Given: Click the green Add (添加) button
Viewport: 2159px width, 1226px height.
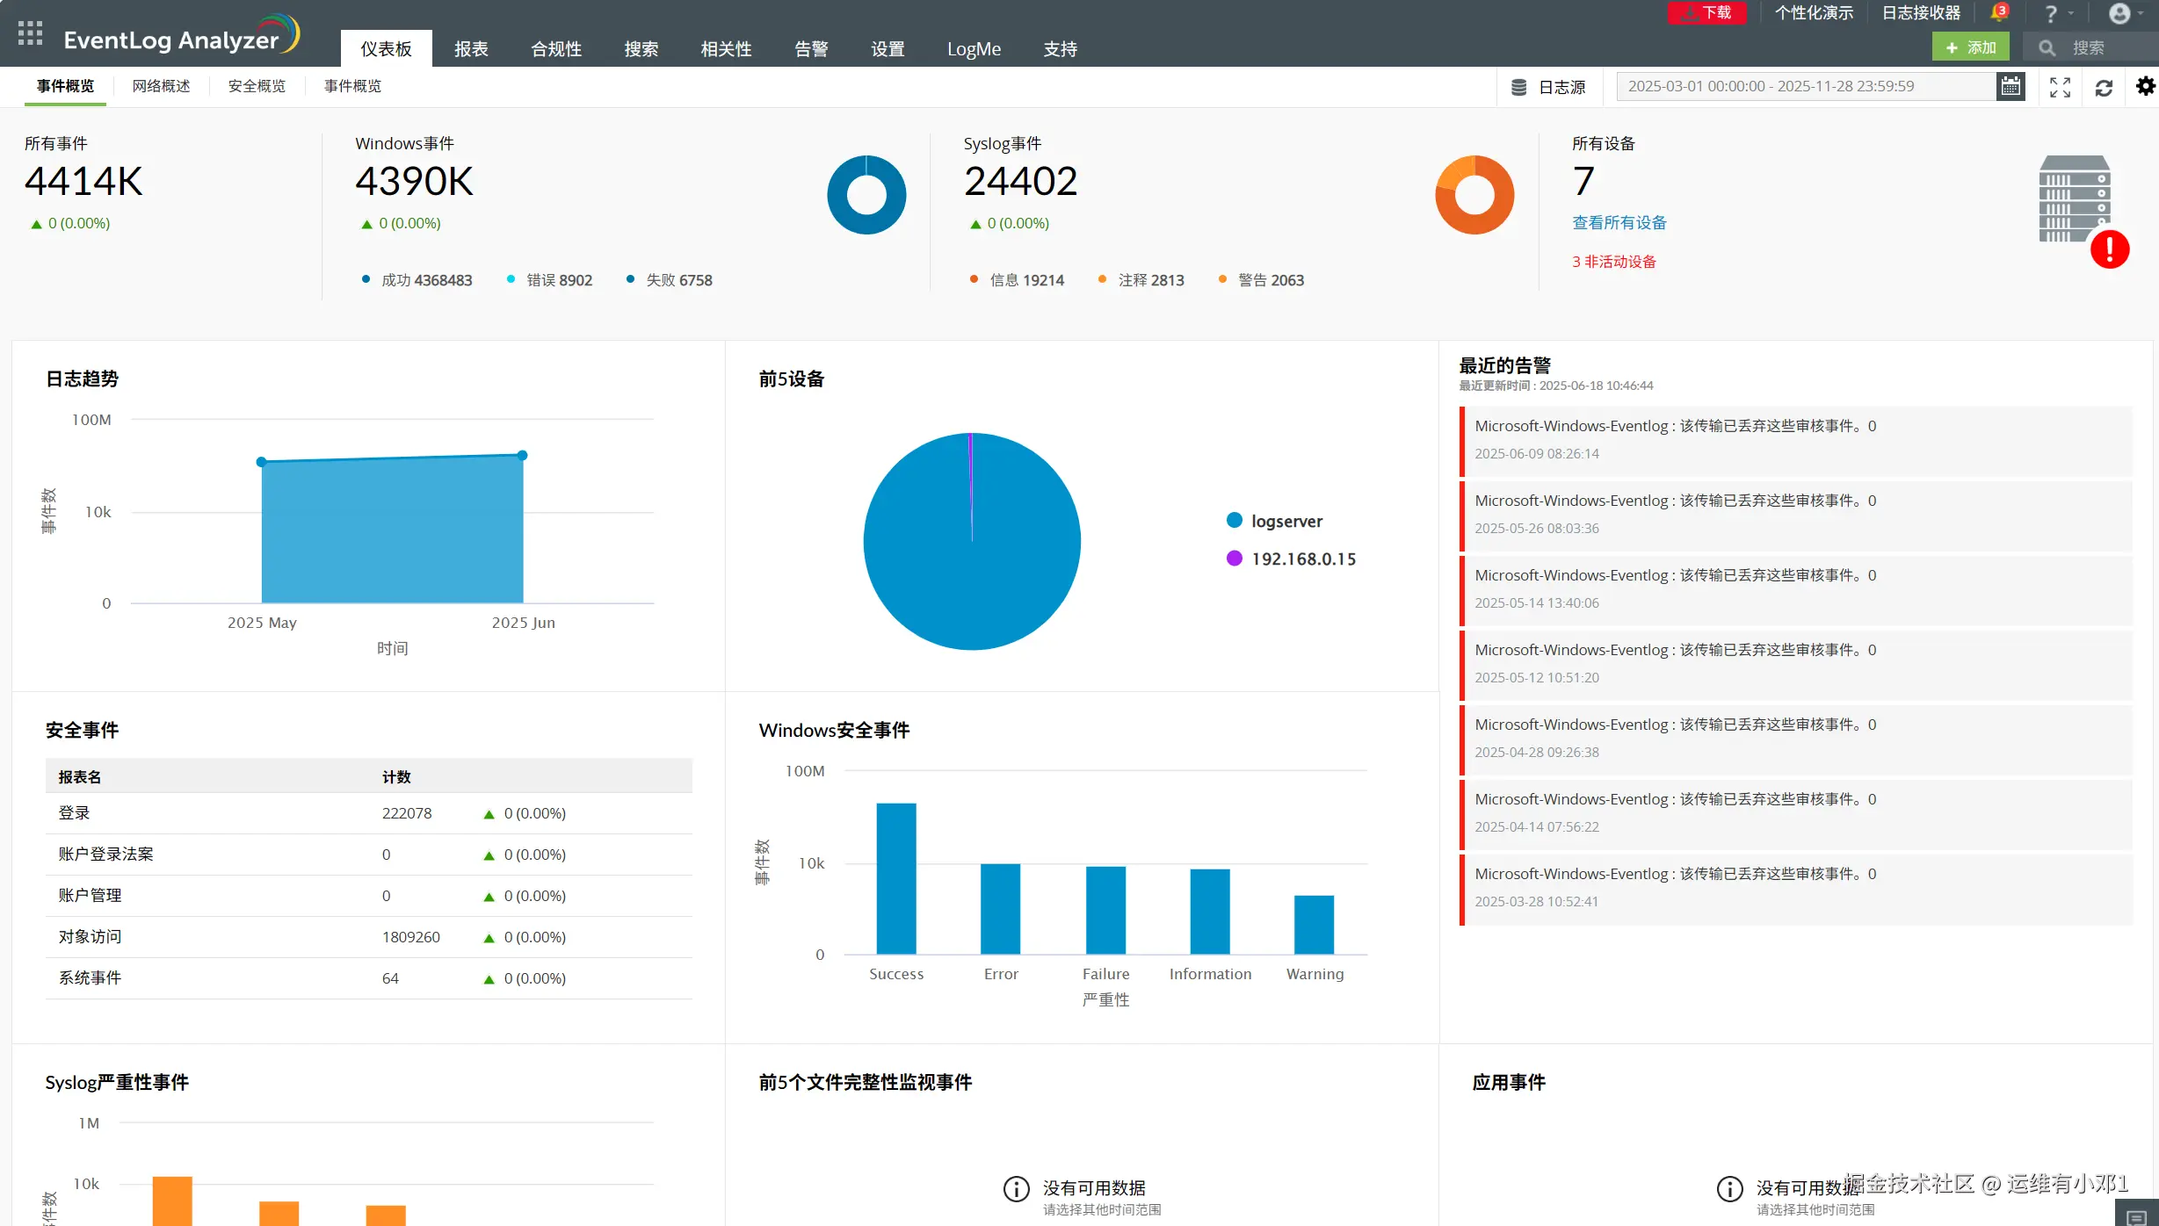Looking at the screenshot, I should (x=1971, y=47).
